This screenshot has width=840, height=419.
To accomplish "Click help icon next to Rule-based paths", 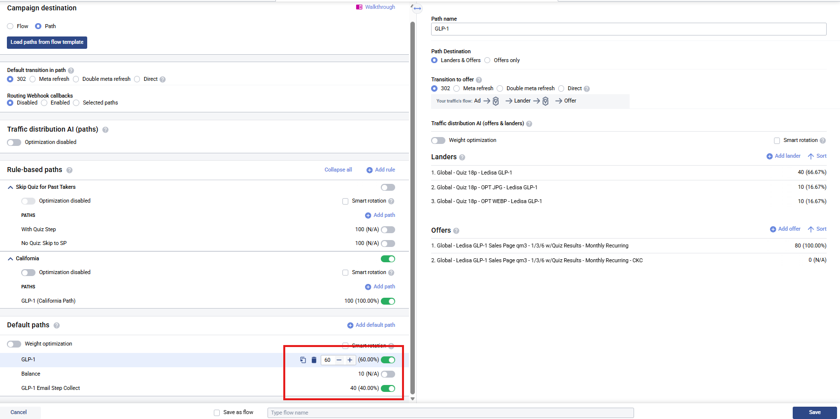I will (x=69, y=170).
